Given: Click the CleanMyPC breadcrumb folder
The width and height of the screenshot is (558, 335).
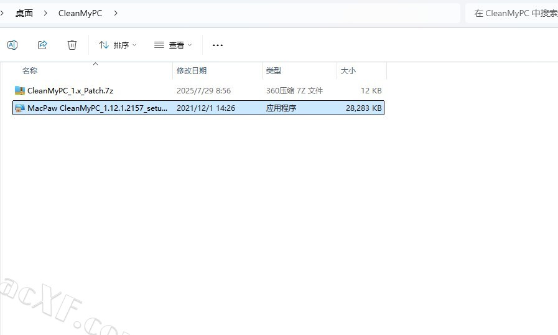Looking at the screenshot, I should coord(80,13).
